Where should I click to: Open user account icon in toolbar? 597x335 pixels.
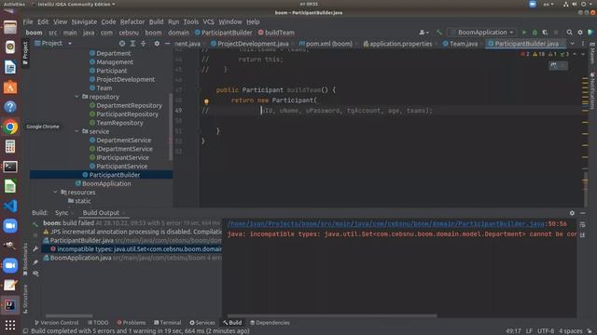423,33
